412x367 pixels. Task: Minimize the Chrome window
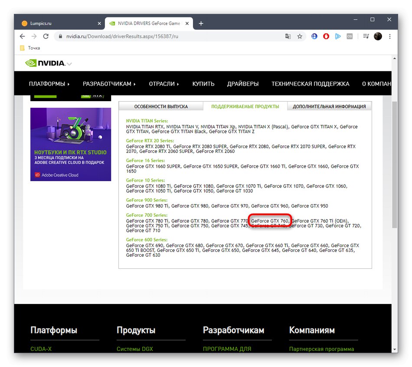point(356,20)
